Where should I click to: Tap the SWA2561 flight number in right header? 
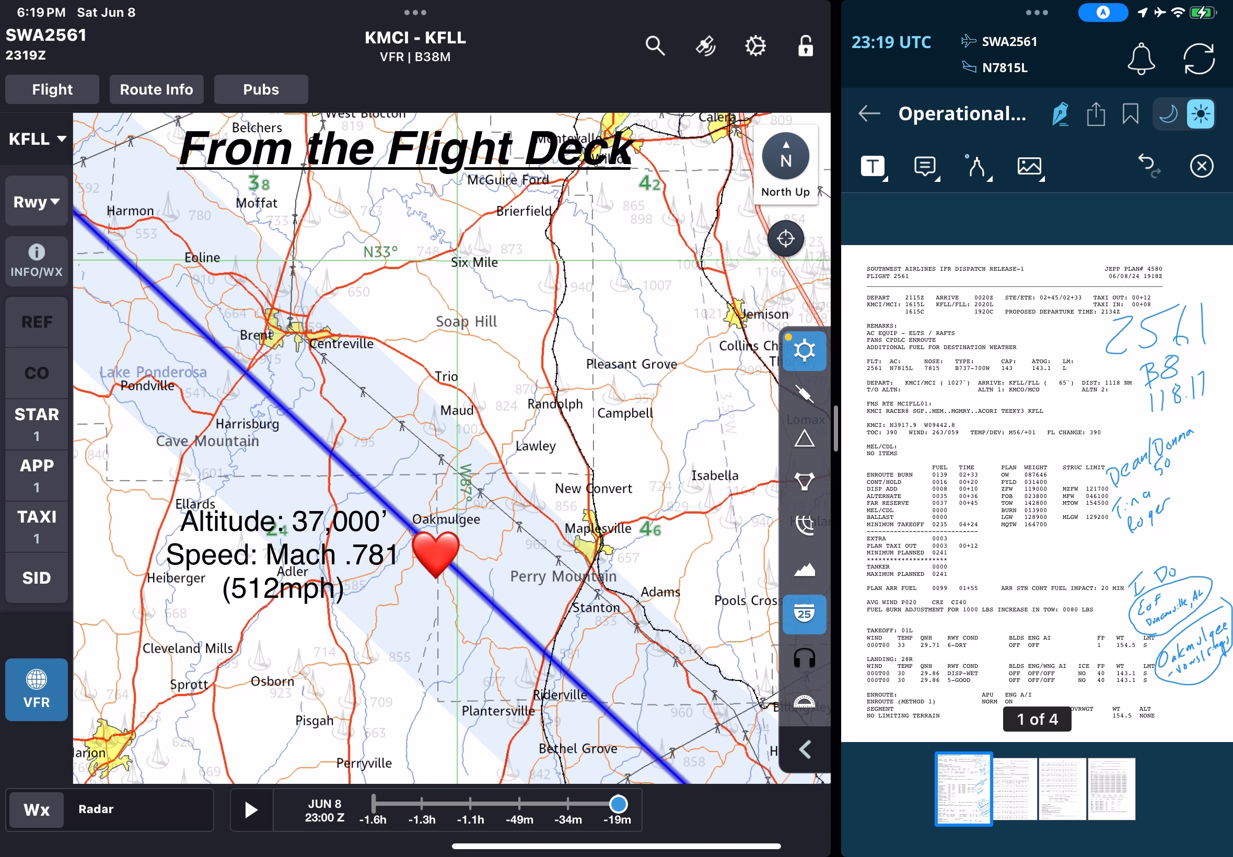click(1009, 41)
